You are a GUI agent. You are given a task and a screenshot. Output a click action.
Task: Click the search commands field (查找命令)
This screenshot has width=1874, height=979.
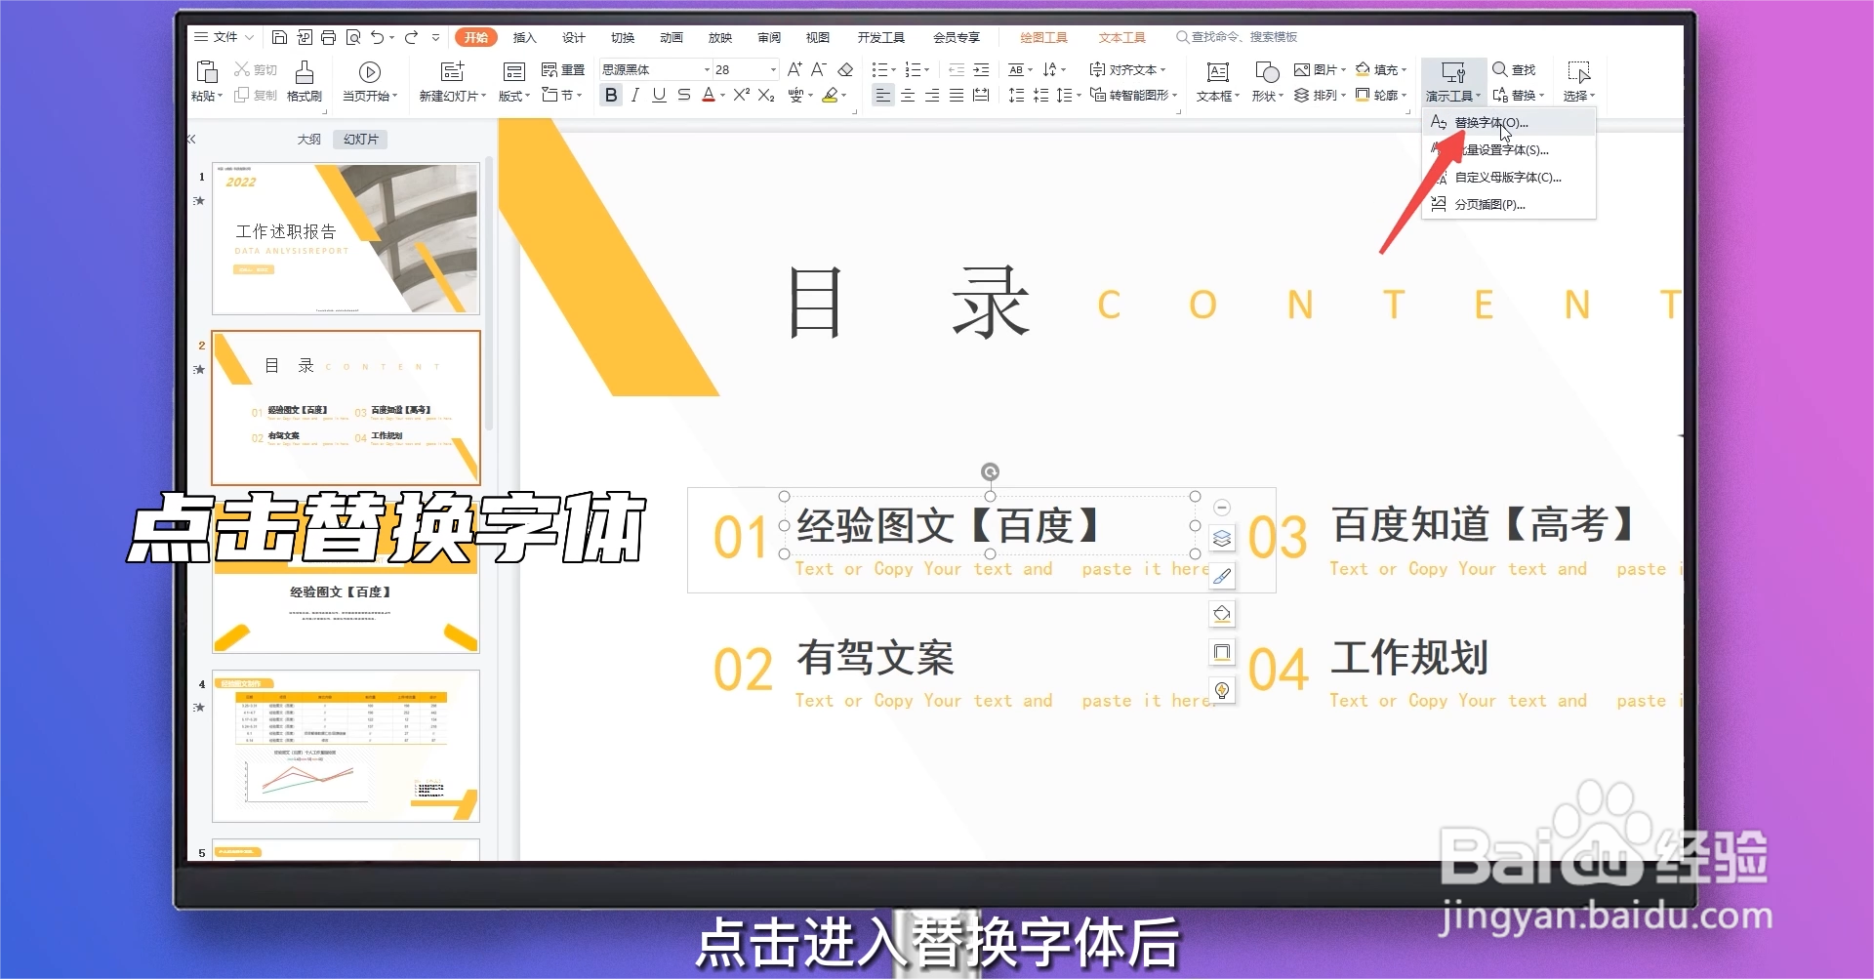point(1237,37)
